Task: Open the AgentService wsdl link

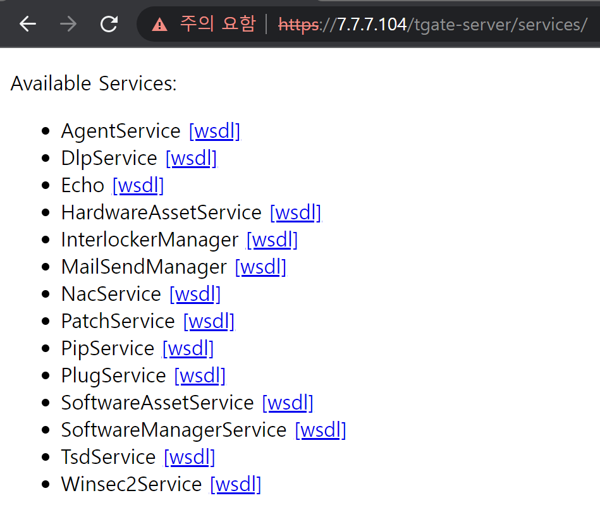Action: click(x=215, y=131)
